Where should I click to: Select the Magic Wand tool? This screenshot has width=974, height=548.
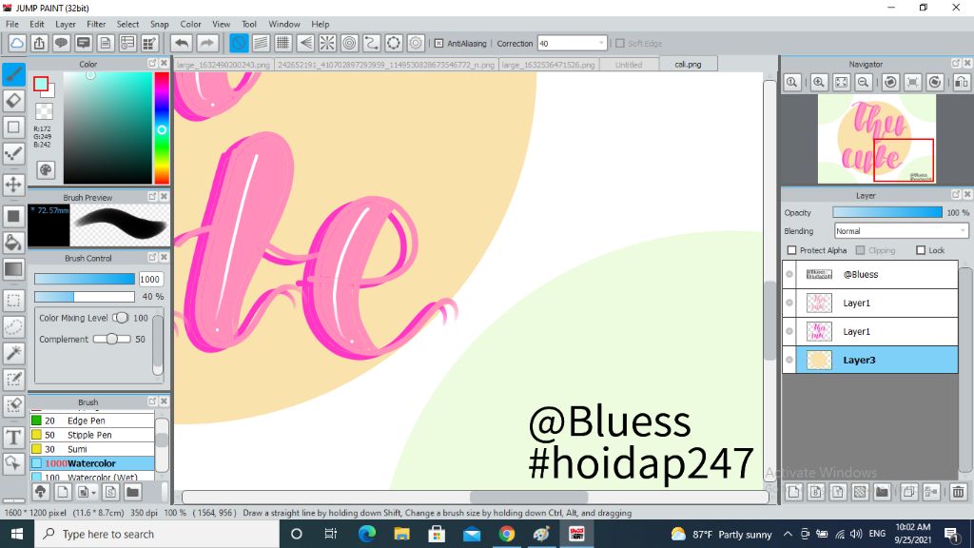pos(13,353)
